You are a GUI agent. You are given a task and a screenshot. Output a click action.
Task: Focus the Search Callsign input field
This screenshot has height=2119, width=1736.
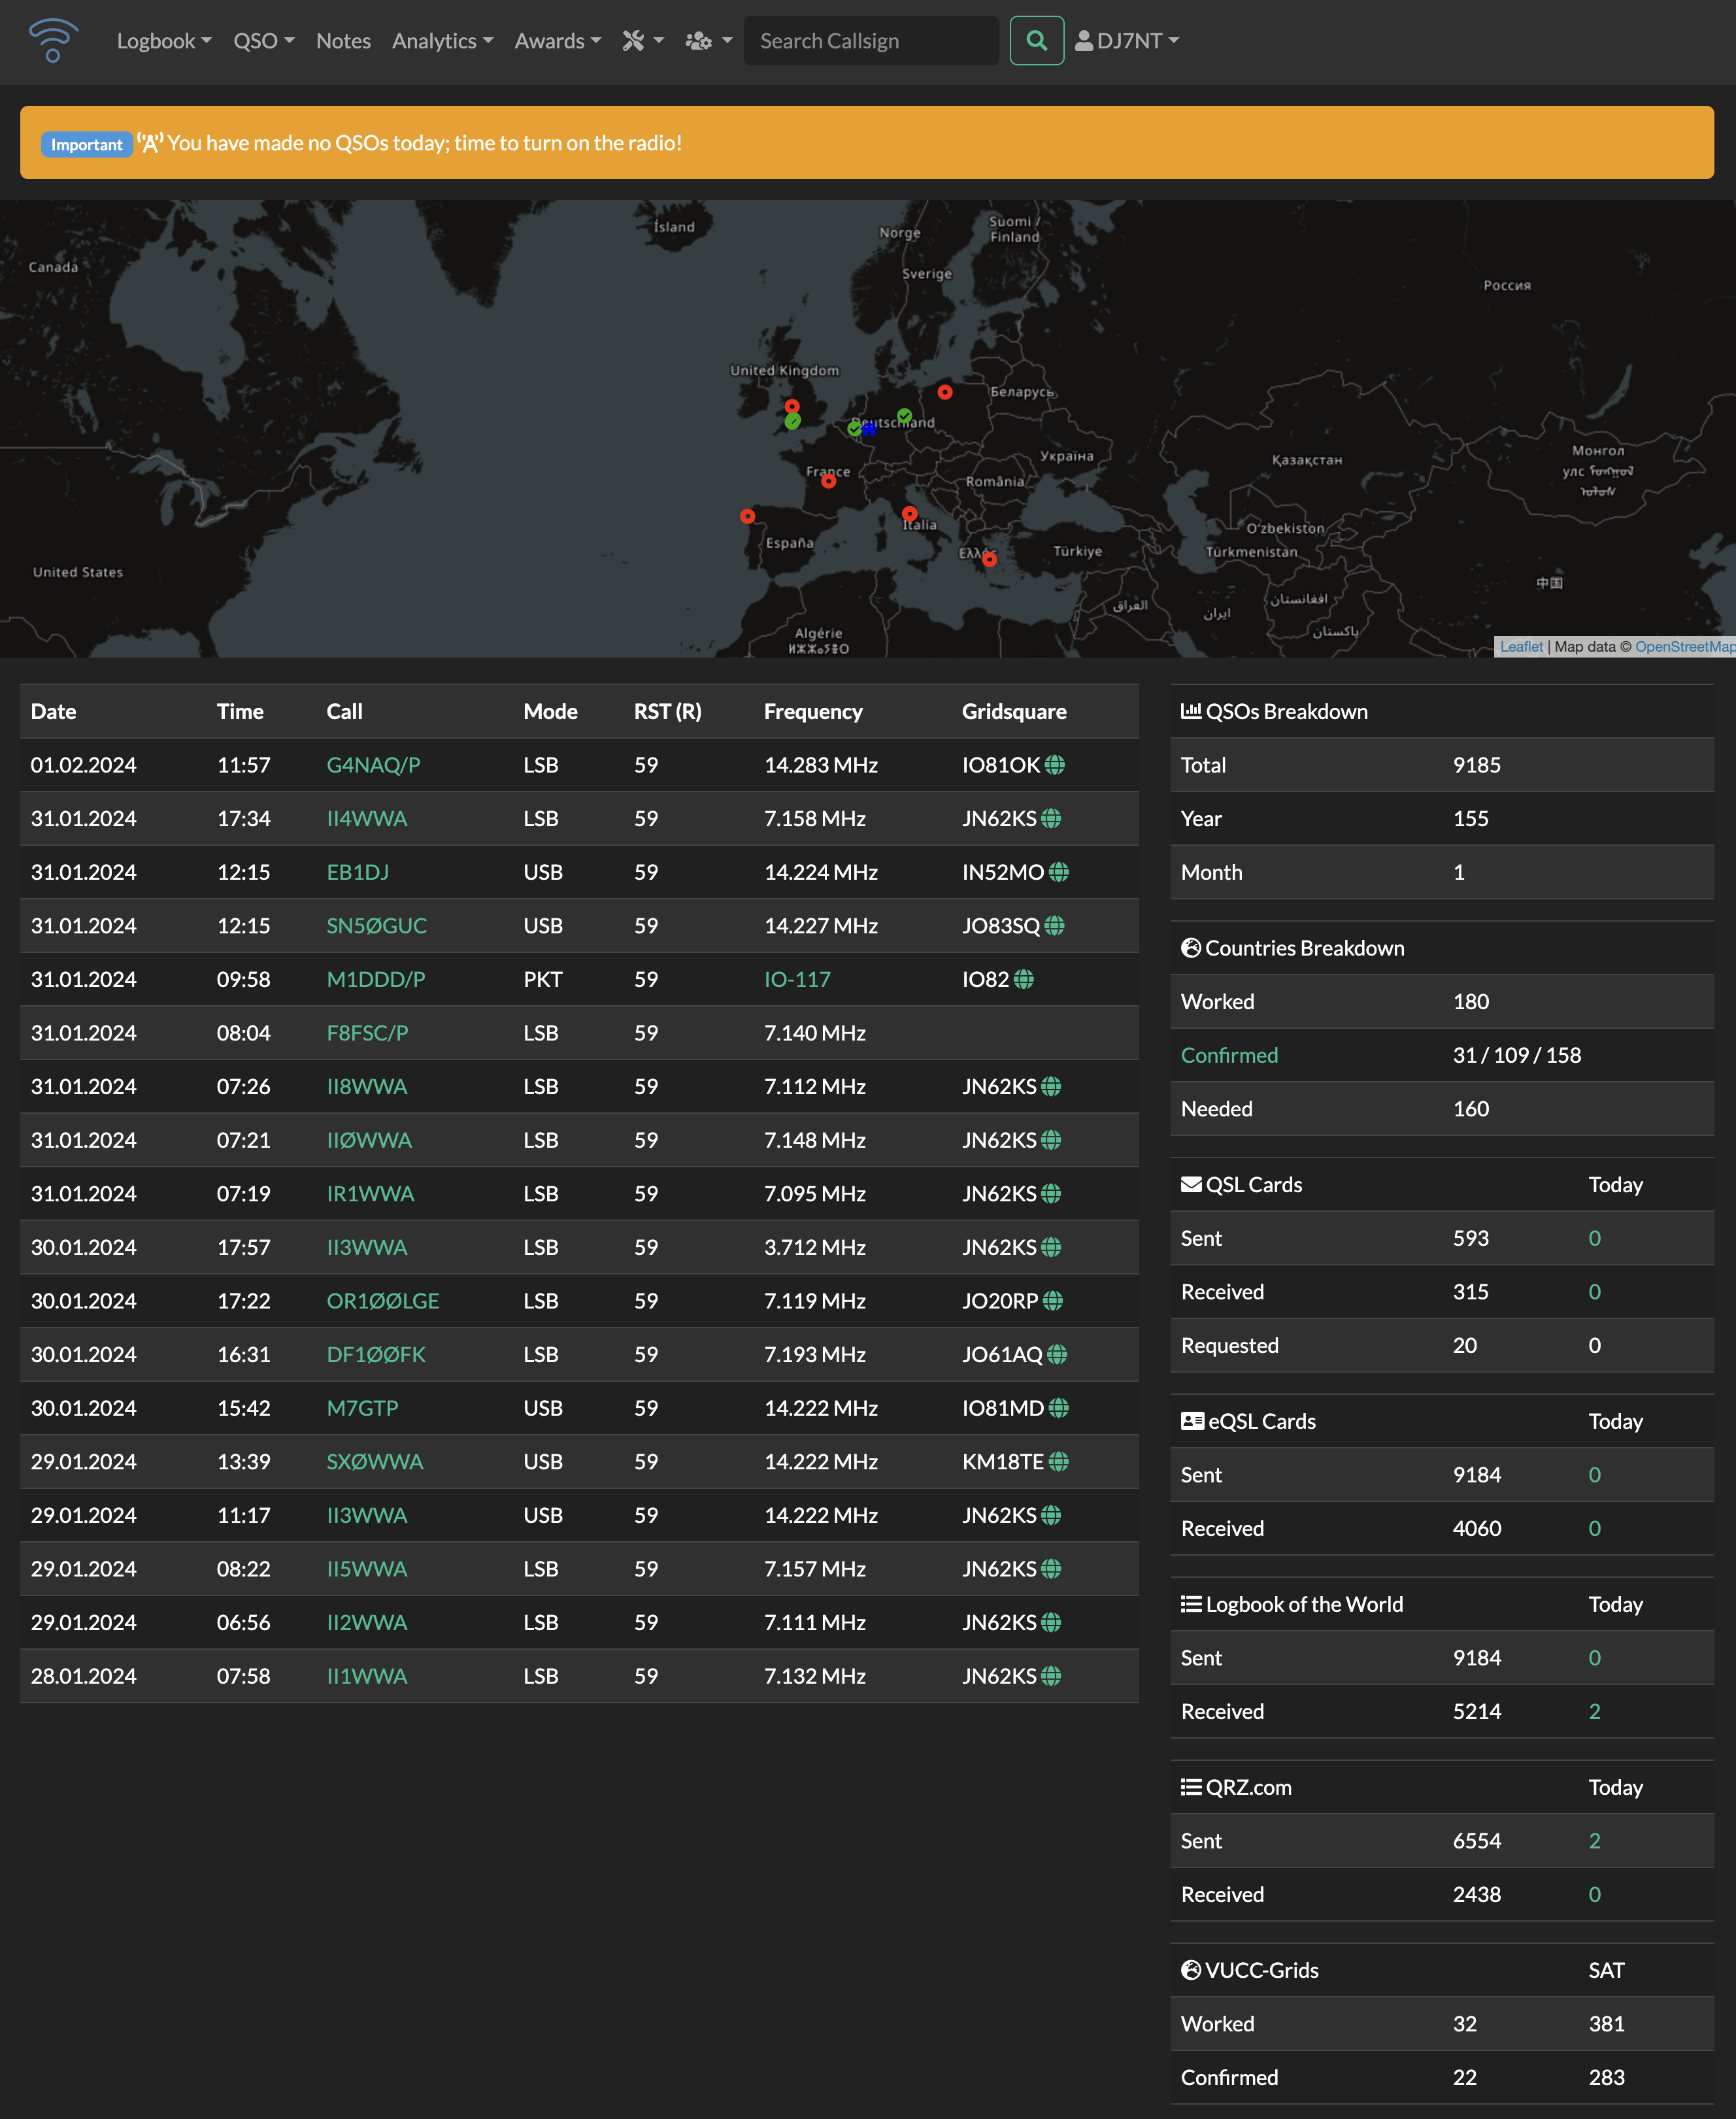pos(871,41)
